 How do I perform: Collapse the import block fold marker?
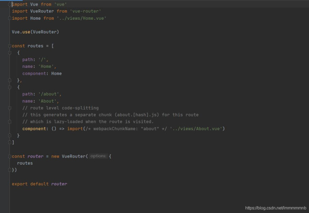[9, 4]
